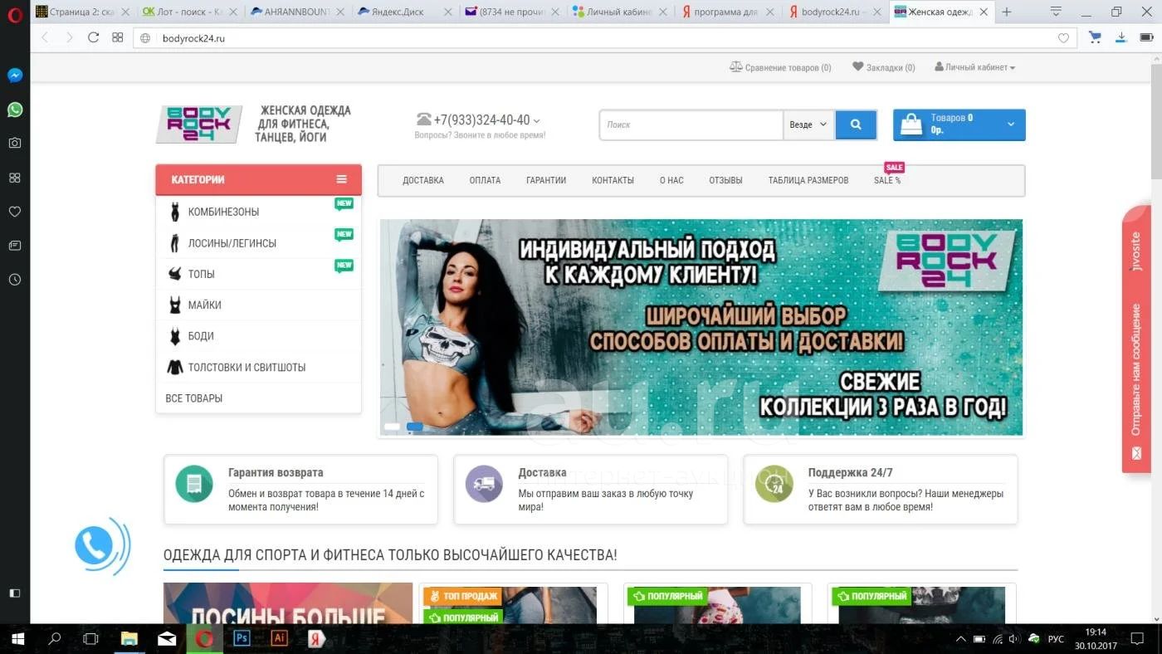This screenshot has height=654, width=1162.
Task: Open the Mail app from taskbar
Action: click(167, 638)
